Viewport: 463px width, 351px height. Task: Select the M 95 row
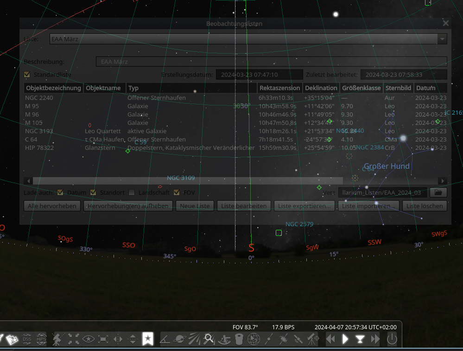(235, 106)
